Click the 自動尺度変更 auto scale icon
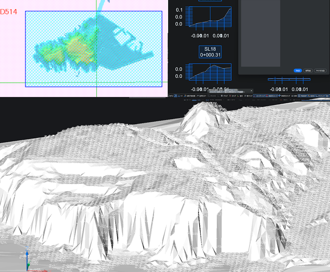The height and width of the screenshot is (272, 330). 190,96
